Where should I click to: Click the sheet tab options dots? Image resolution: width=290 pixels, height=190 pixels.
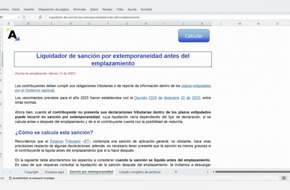tap(208, 172)
